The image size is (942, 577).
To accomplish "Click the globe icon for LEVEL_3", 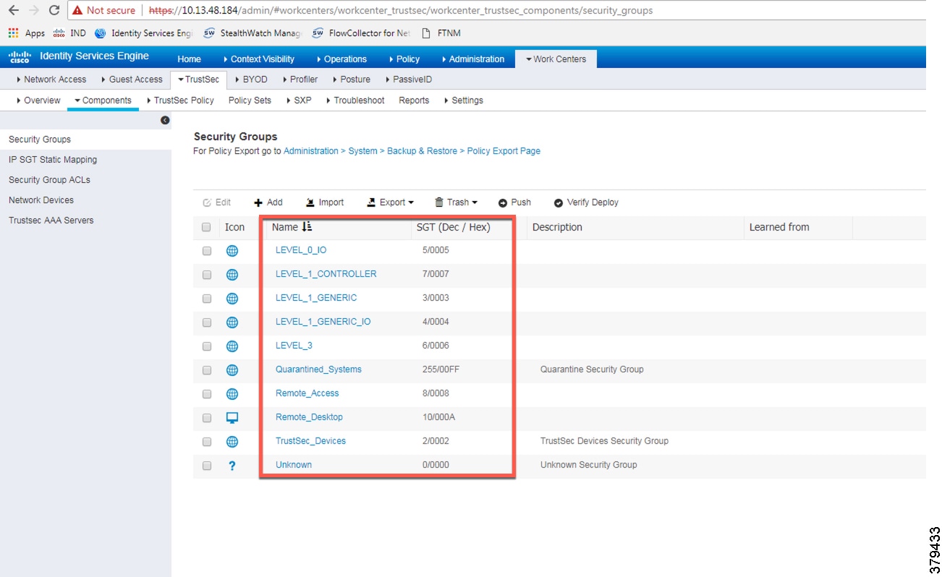I will pos(232,346).
